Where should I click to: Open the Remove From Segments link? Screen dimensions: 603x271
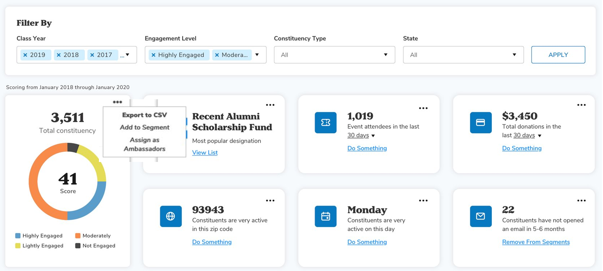pos(536,242)
